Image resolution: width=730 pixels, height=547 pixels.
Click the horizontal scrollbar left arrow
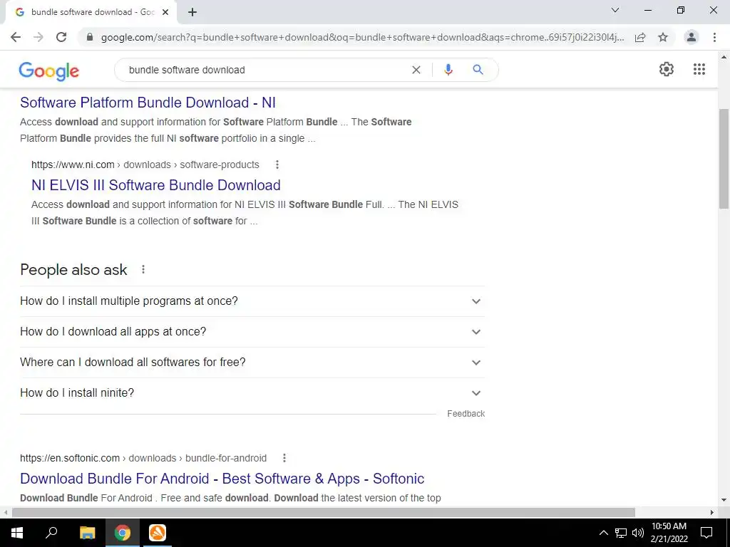[x=6, y=512]
